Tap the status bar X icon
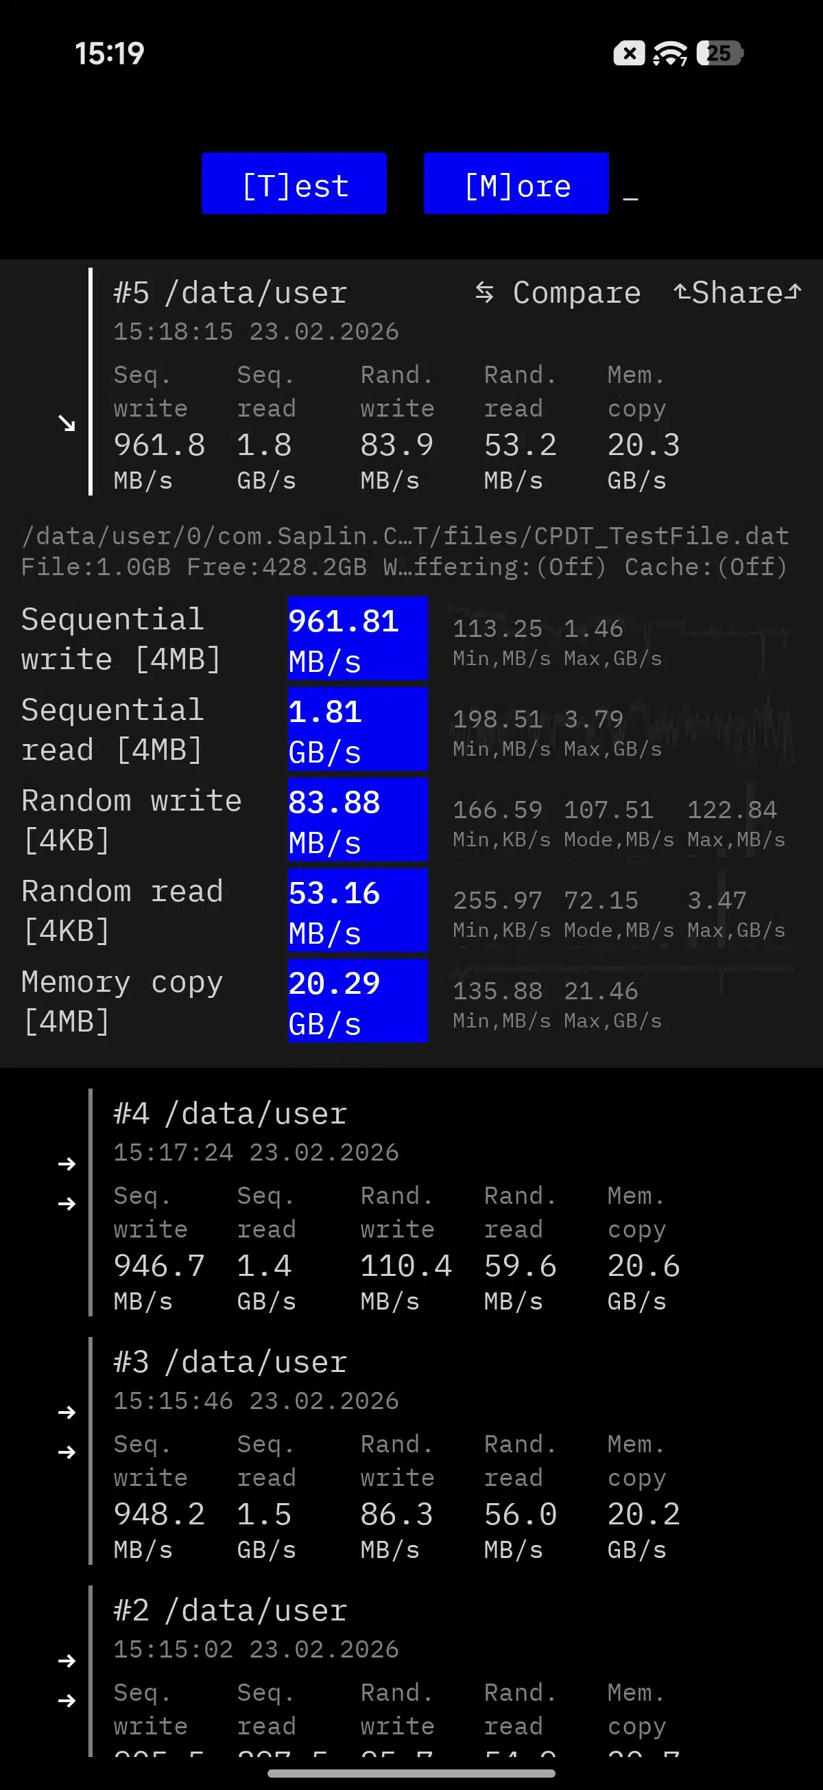This screenshot has height=1790, width=823. click(628, 54)
